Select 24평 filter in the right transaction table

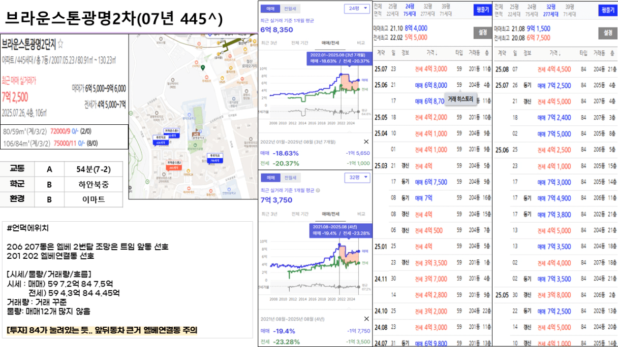pyautogui.click(x=532, y=10)
